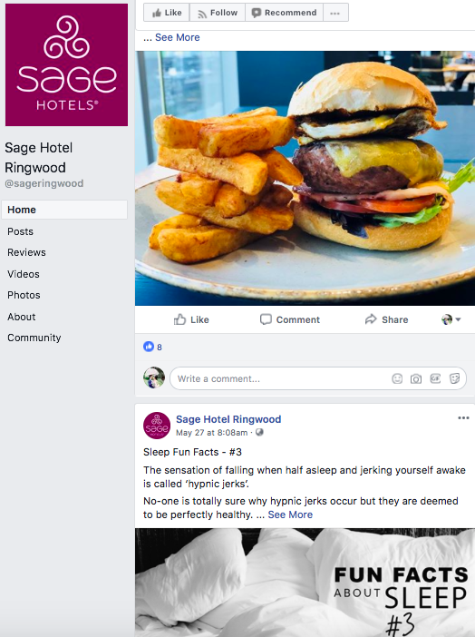
Task: Go to Photos in the page sidebar
Action: pyautogui.click(x=24, y=295)
